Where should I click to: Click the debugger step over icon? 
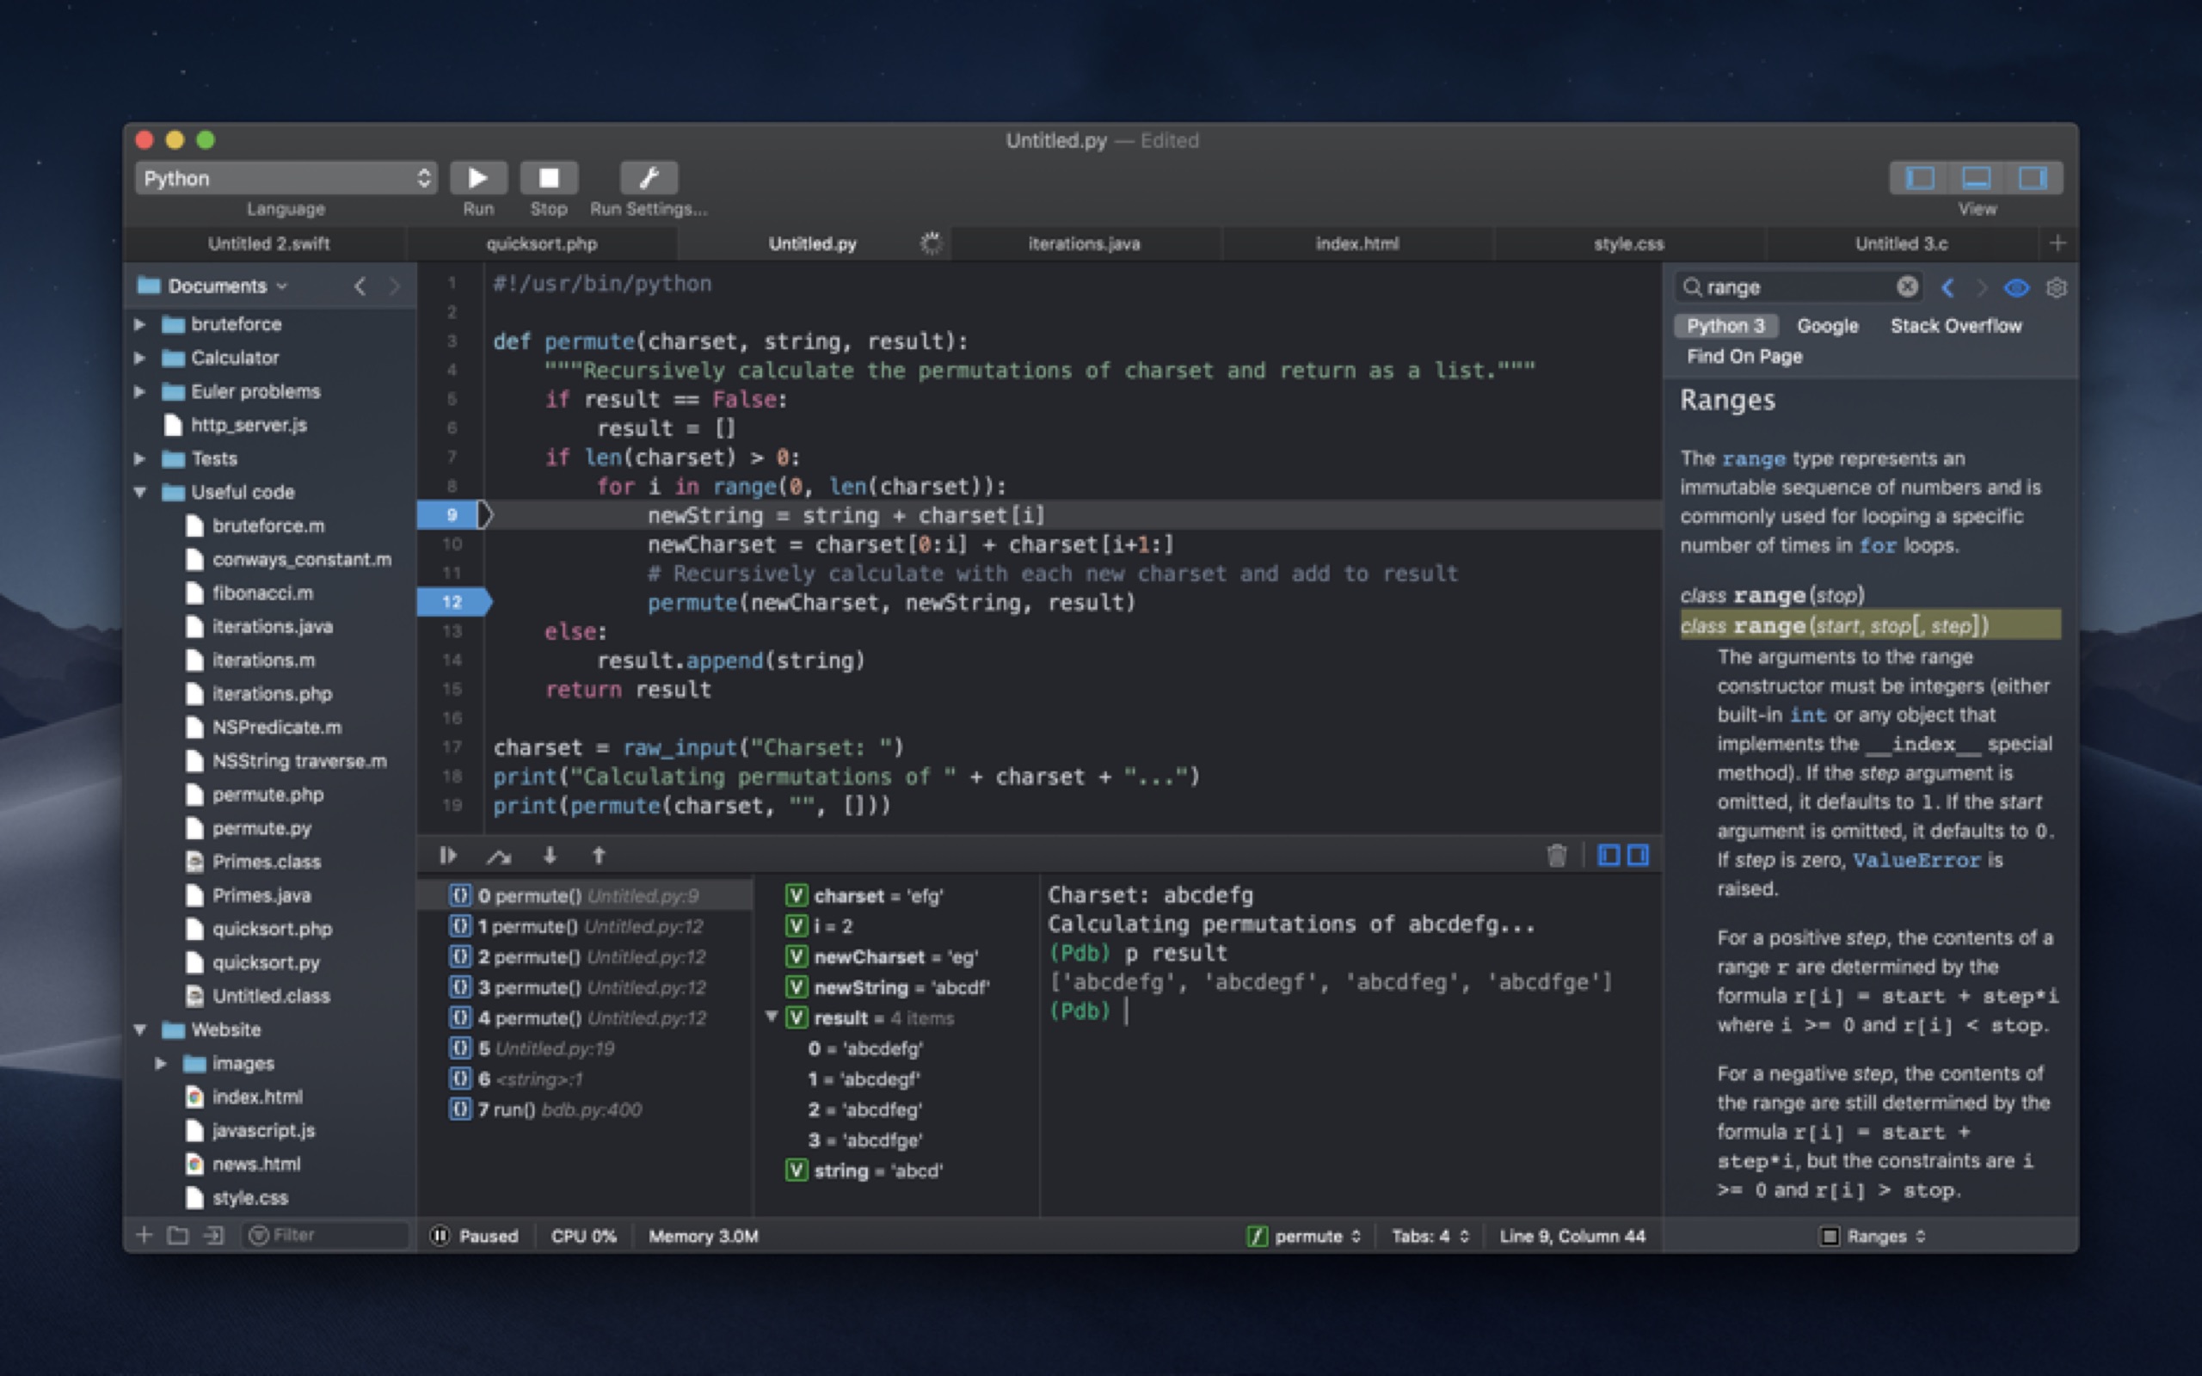pyautogui.click(x=499, y=856)
